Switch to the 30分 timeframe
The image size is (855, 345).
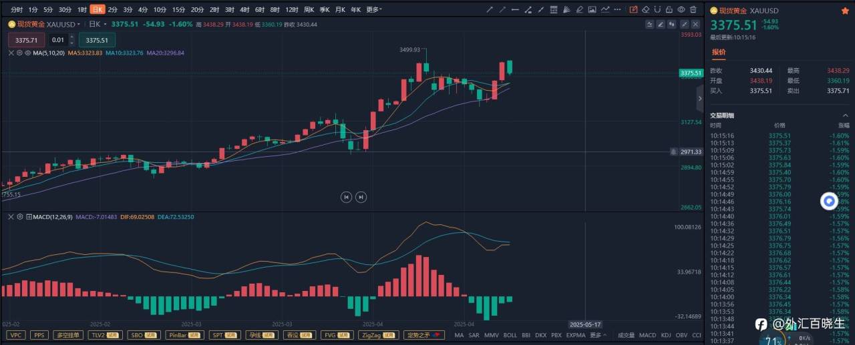coord(65,9)
